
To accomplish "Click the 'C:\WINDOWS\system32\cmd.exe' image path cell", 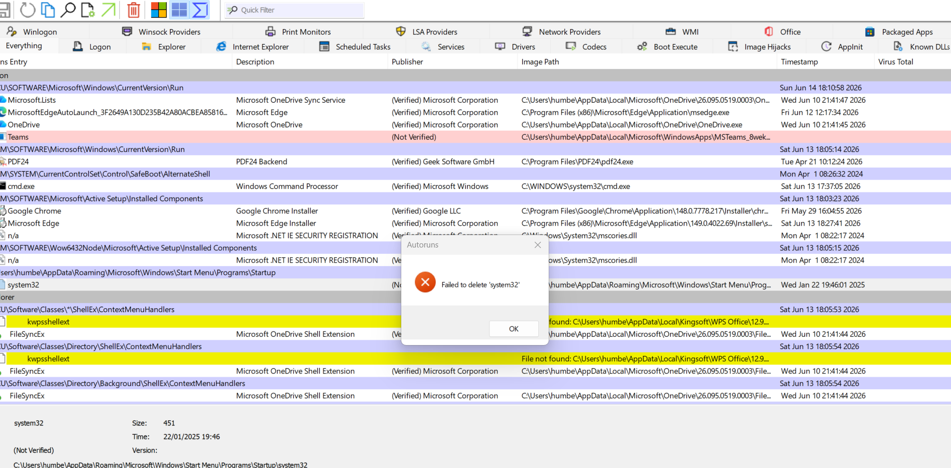I will pos(576,186).
